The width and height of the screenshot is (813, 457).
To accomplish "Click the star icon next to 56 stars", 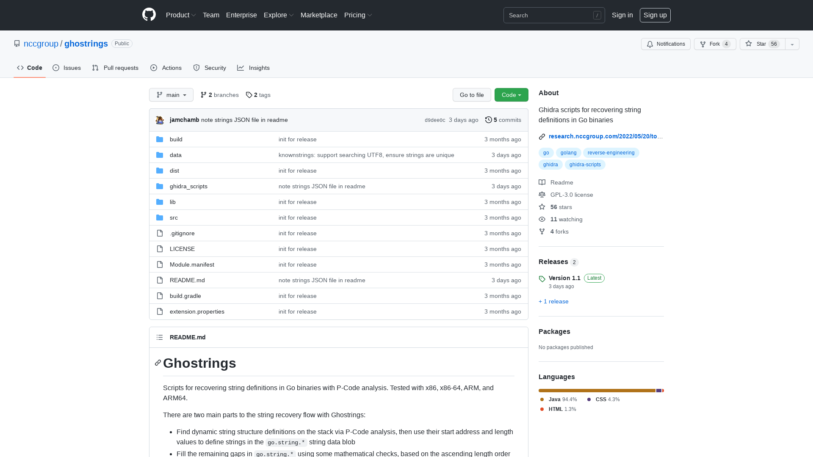I will 542,207.
